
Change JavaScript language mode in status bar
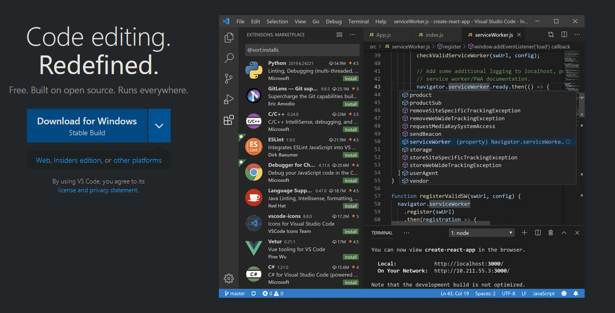click(x=543, y=293)
